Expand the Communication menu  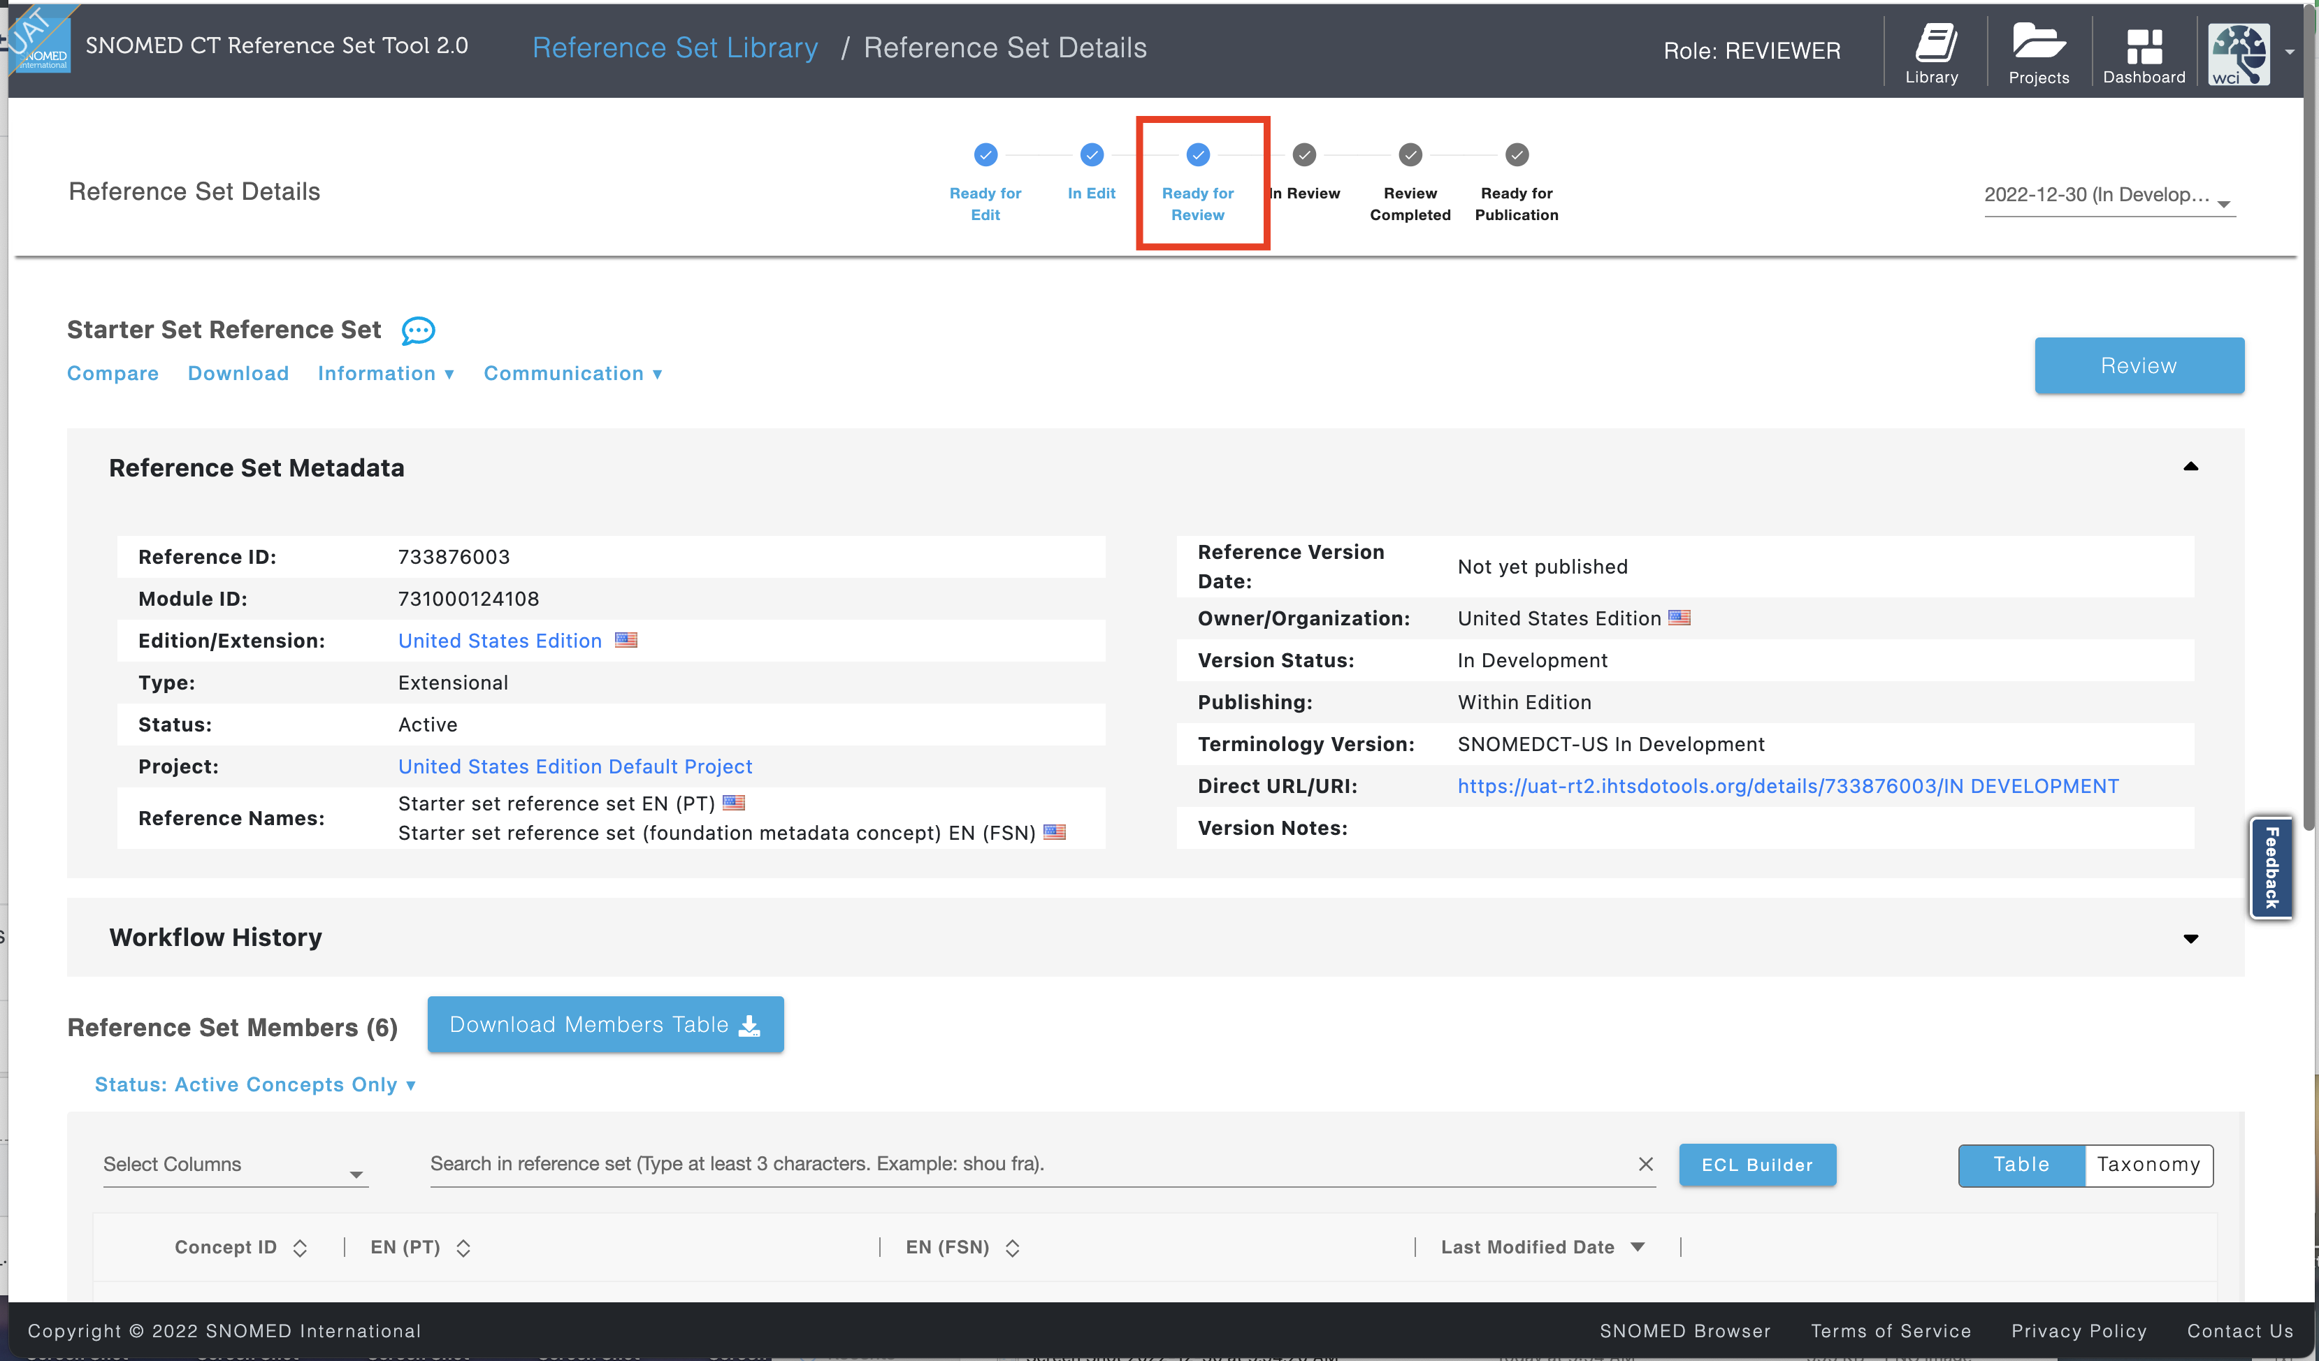(x=572, y=374)
